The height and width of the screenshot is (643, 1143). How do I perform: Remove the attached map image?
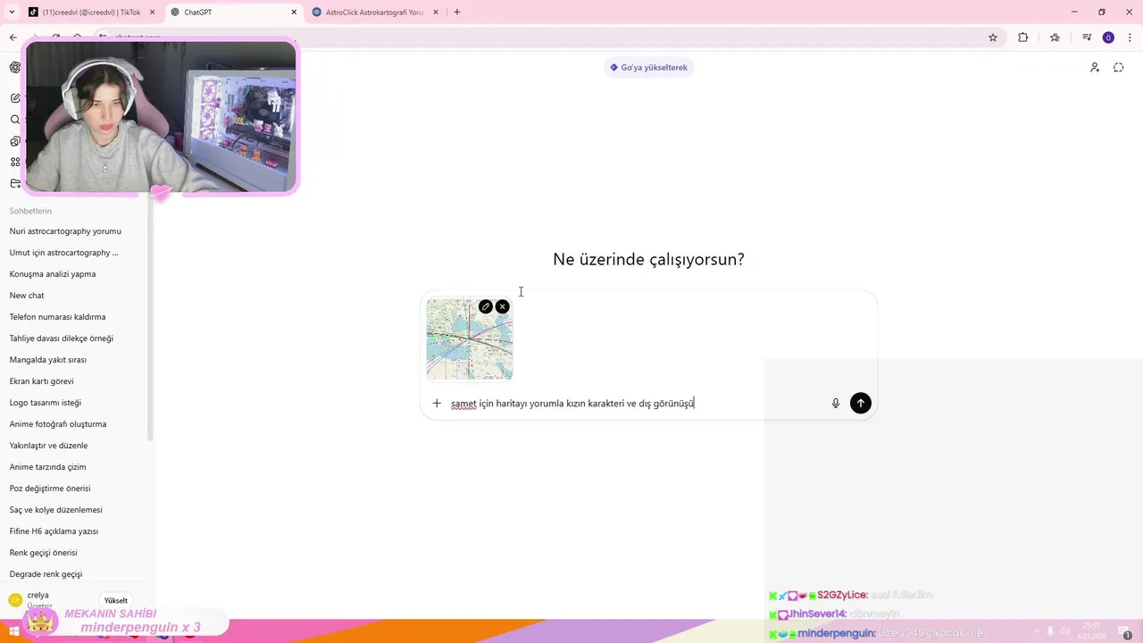click(x=503, y=306)
